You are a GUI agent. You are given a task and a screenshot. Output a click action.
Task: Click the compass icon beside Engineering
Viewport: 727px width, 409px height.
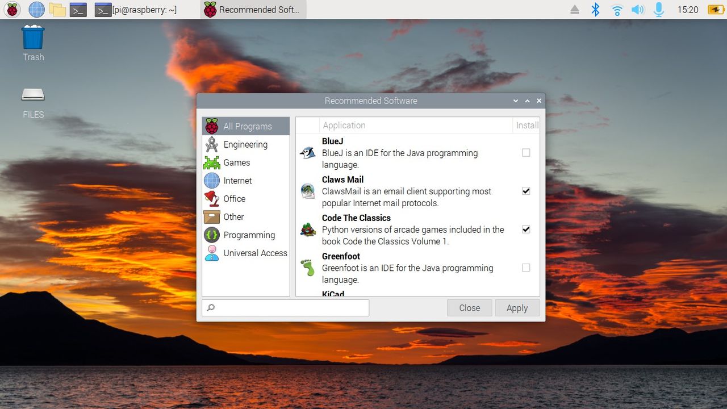pos(212,144)
